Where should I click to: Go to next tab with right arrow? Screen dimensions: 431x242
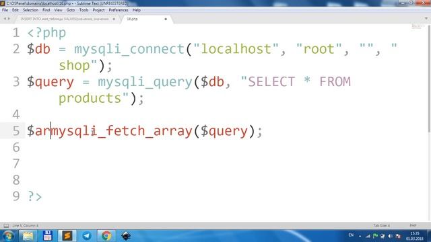point(9,19)
